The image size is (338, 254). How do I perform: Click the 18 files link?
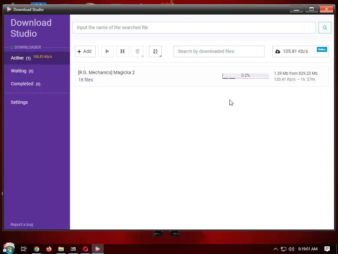pyautogui.click(x=85, y=80)
